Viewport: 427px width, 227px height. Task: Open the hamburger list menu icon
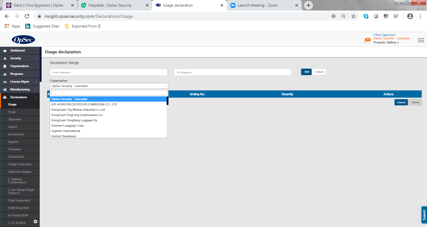click(421, 40)
